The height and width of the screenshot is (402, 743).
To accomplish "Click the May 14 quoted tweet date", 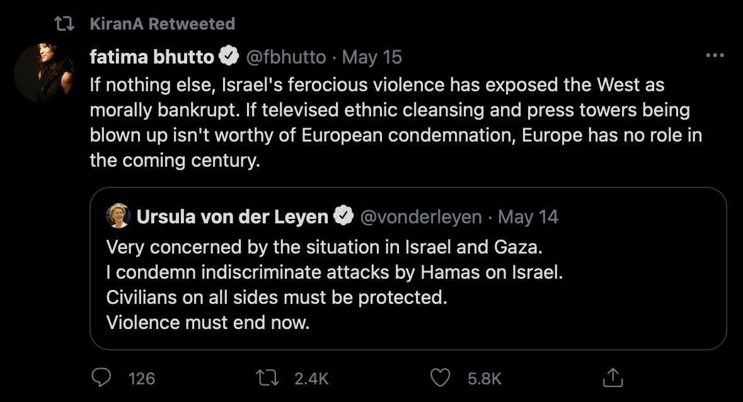I will (x=528, y=217).
